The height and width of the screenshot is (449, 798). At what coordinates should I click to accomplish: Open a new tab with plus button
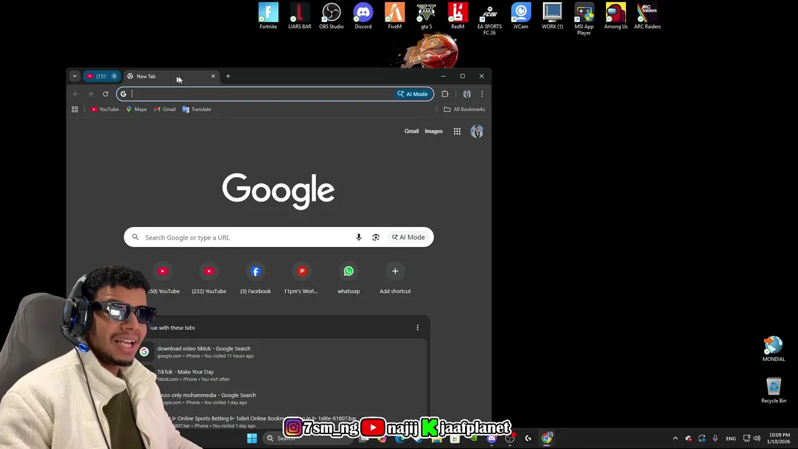point(228,76)
